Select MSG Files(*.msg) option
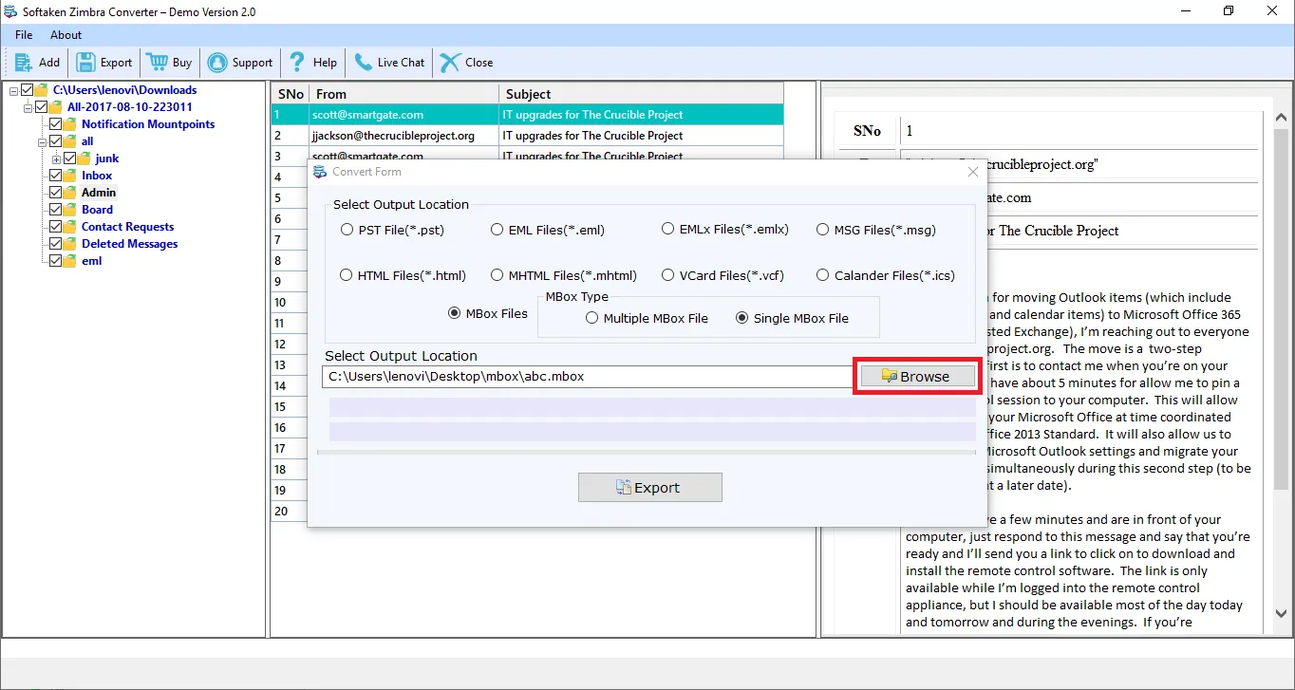The image size is (1295, 690). (x=822, y=230)
